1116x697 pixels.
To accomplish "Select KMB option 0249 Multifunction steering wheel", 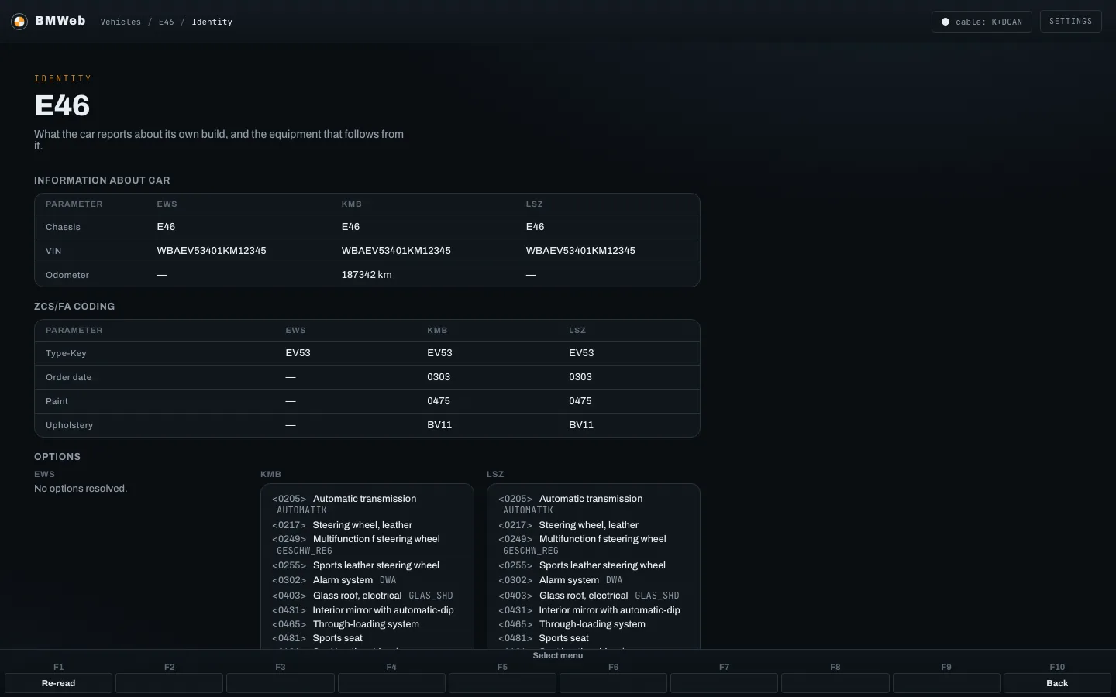I will click(367, 544).
